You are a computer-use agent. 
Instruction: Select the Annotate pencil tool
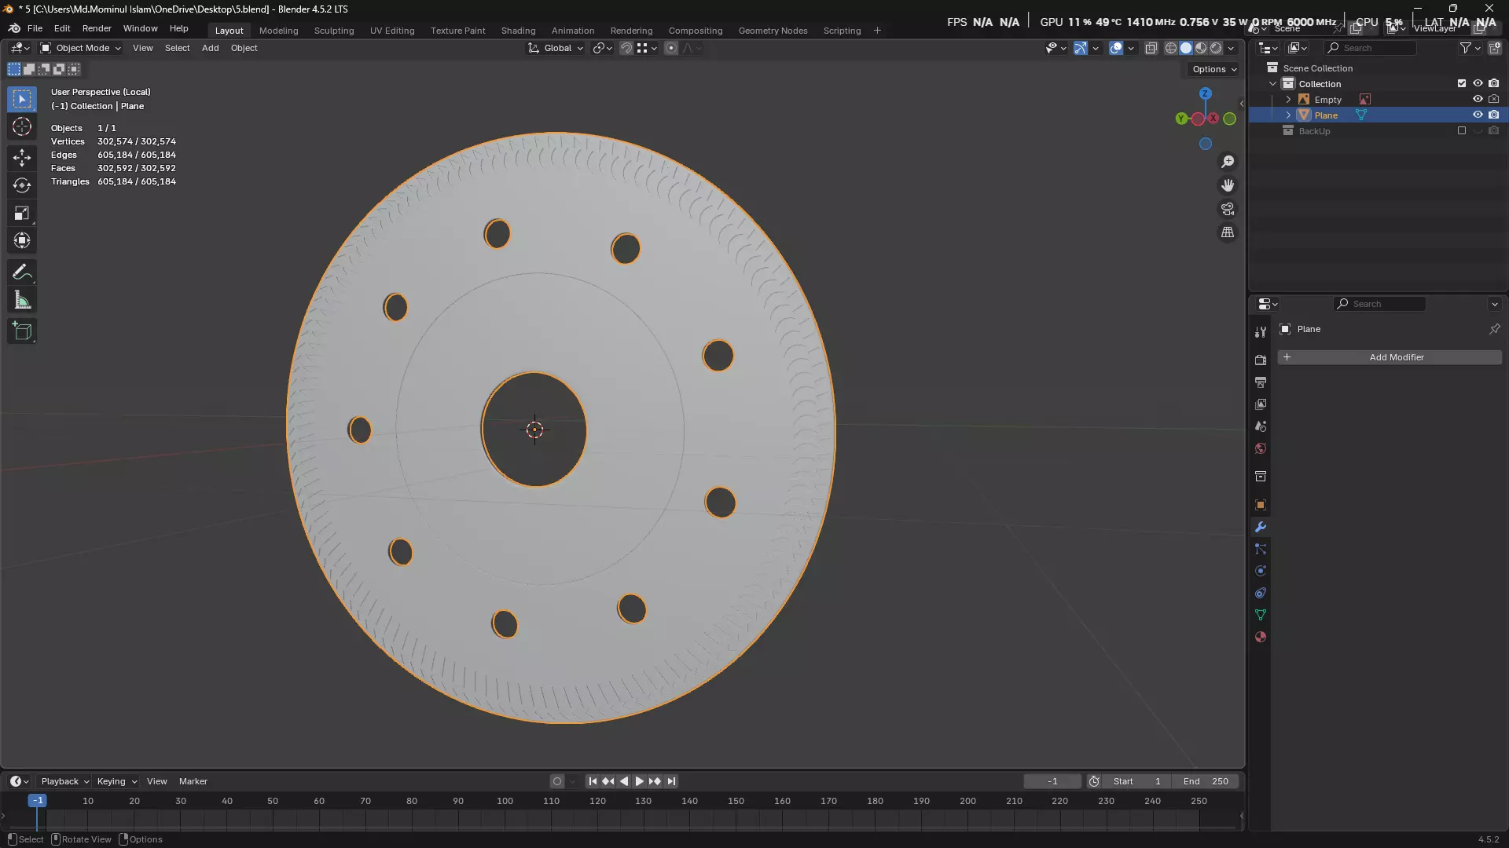pyautogui.click(x=22, y=272)
